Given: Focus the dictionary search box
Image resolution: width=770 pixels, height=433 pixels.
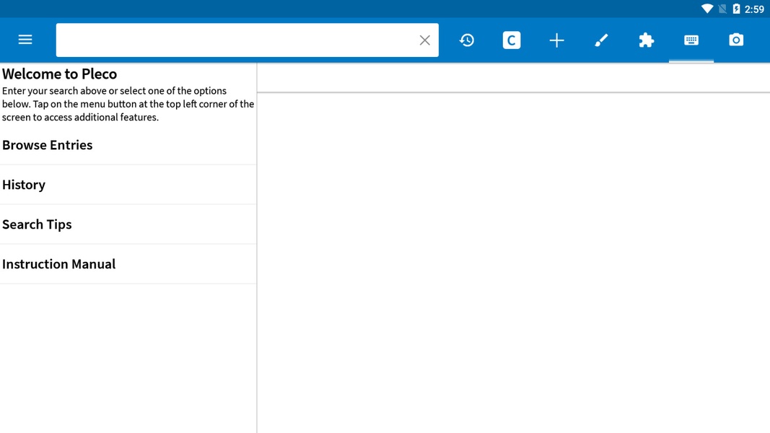Looking at the screenshot, I should tap(247, 40).
